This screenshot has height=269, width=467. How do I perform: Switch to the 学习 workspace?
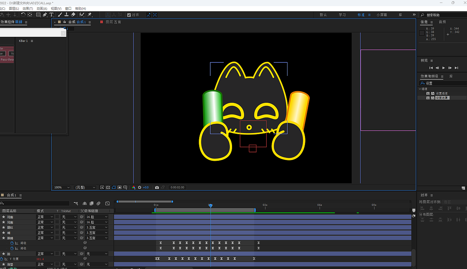coord(342,15)
